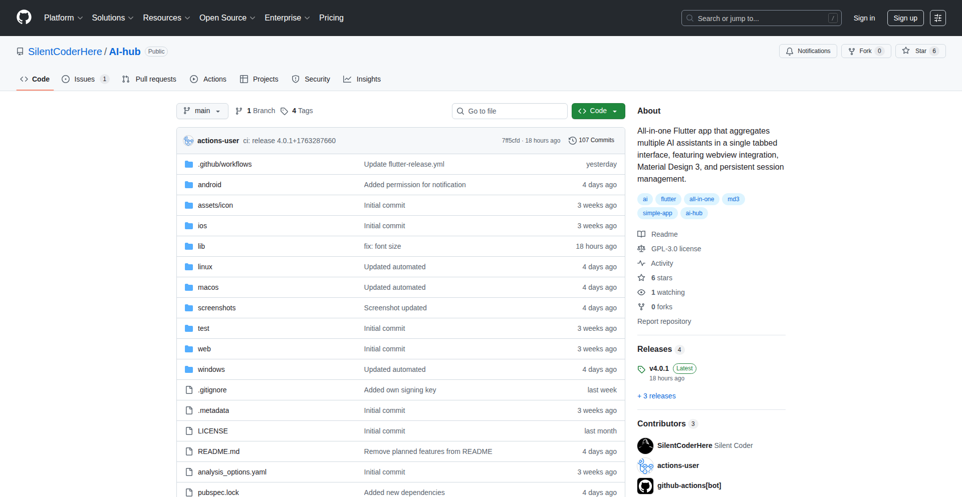This screenshot has width=962, height=497.
Task: Open the green Code dropdown button
Action: (598, 111)
